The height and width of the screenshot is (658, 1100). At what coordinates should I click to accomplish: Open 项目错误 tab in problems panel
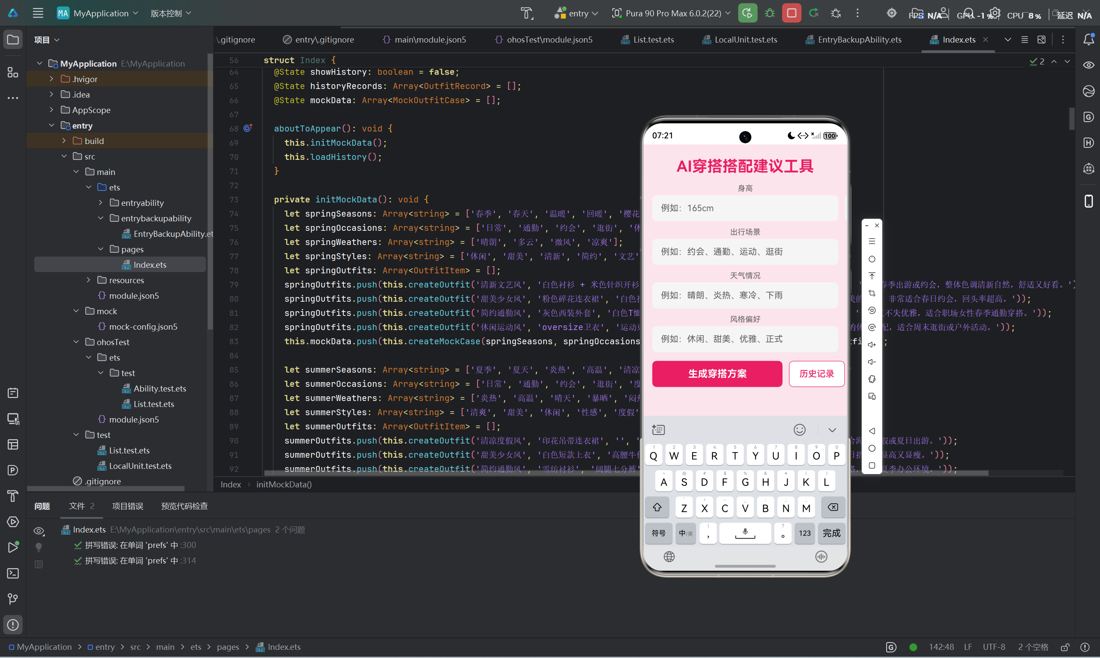(x=128, y=506)
